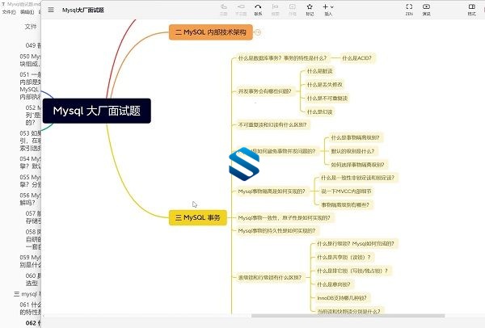
Task: Select node 什么是排它锁（写锁/独占锁）?
Action: point(352,271)
